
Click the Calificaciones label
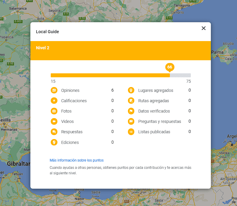74,101
